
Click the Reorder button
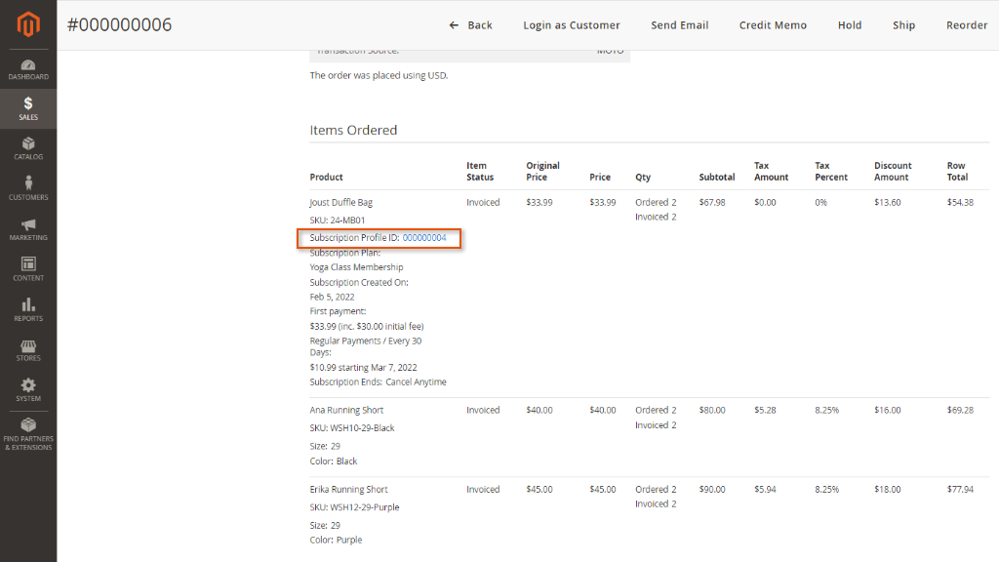pos(967,24)
